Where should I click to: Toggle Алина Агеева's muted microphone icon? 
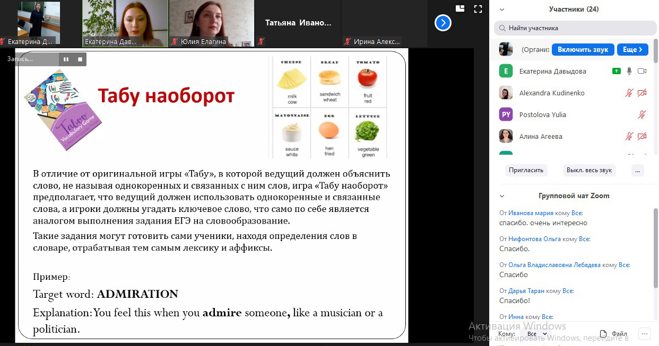[x=629, y=136]
